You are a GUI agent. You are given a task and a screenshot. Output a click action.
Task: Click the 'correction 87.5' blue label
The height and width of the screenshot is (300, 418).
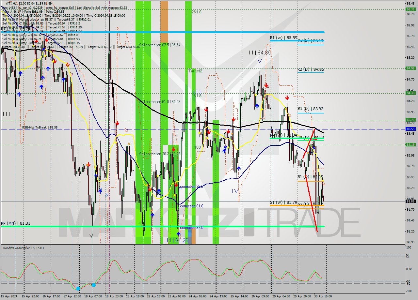tap(192, 228)
